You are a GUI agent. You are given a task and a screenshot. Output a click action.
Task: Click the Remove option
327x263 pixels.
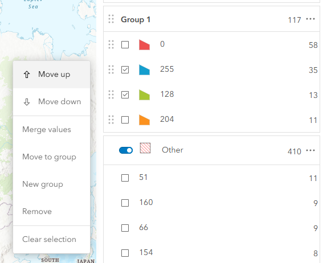click(x=37, y=212)
